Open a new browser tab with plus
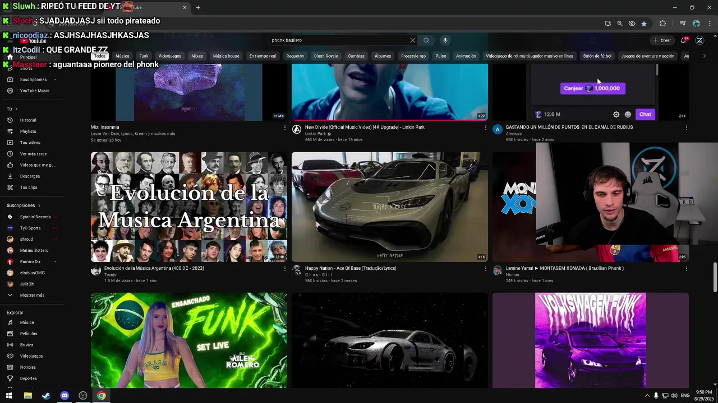This screenshot has width=718, height=403. 198,7
